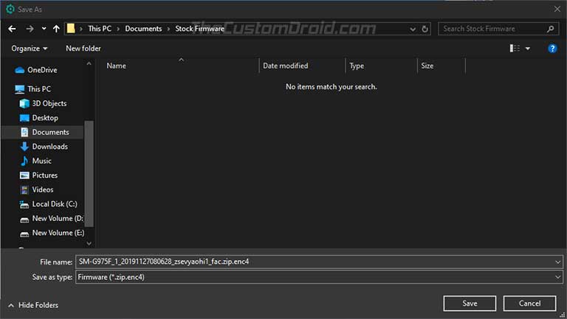
Task: Refresh the Stock Firmware folder view
Action: (425, 29)
